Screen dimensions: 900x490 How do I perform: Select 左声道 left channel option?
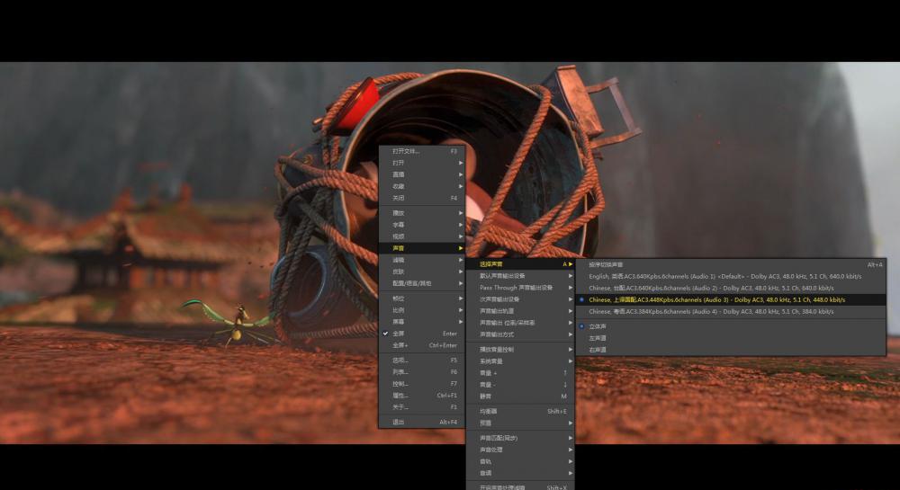[x=731, y=338]
